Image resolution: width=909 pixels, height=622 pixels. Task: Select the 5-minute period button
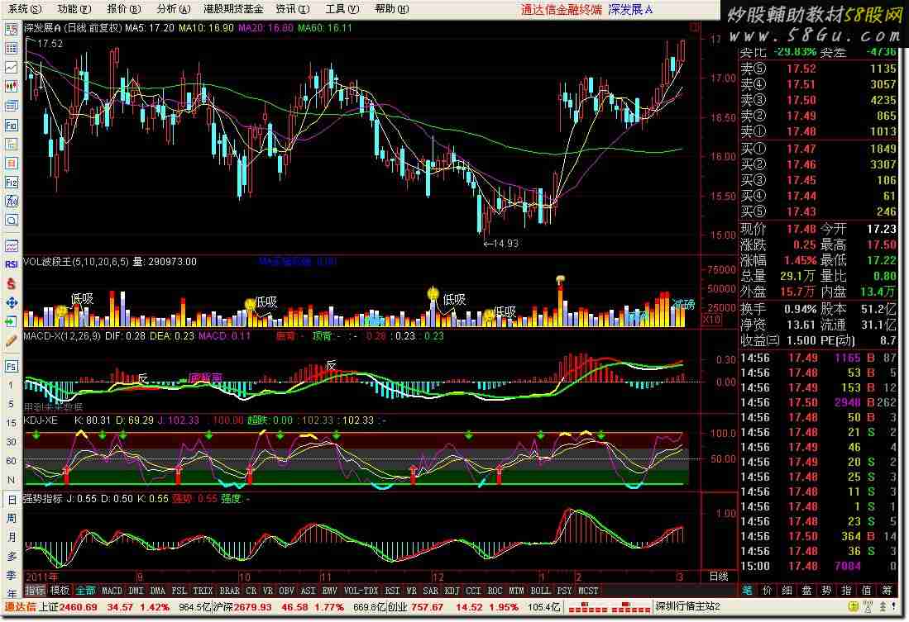11,404
